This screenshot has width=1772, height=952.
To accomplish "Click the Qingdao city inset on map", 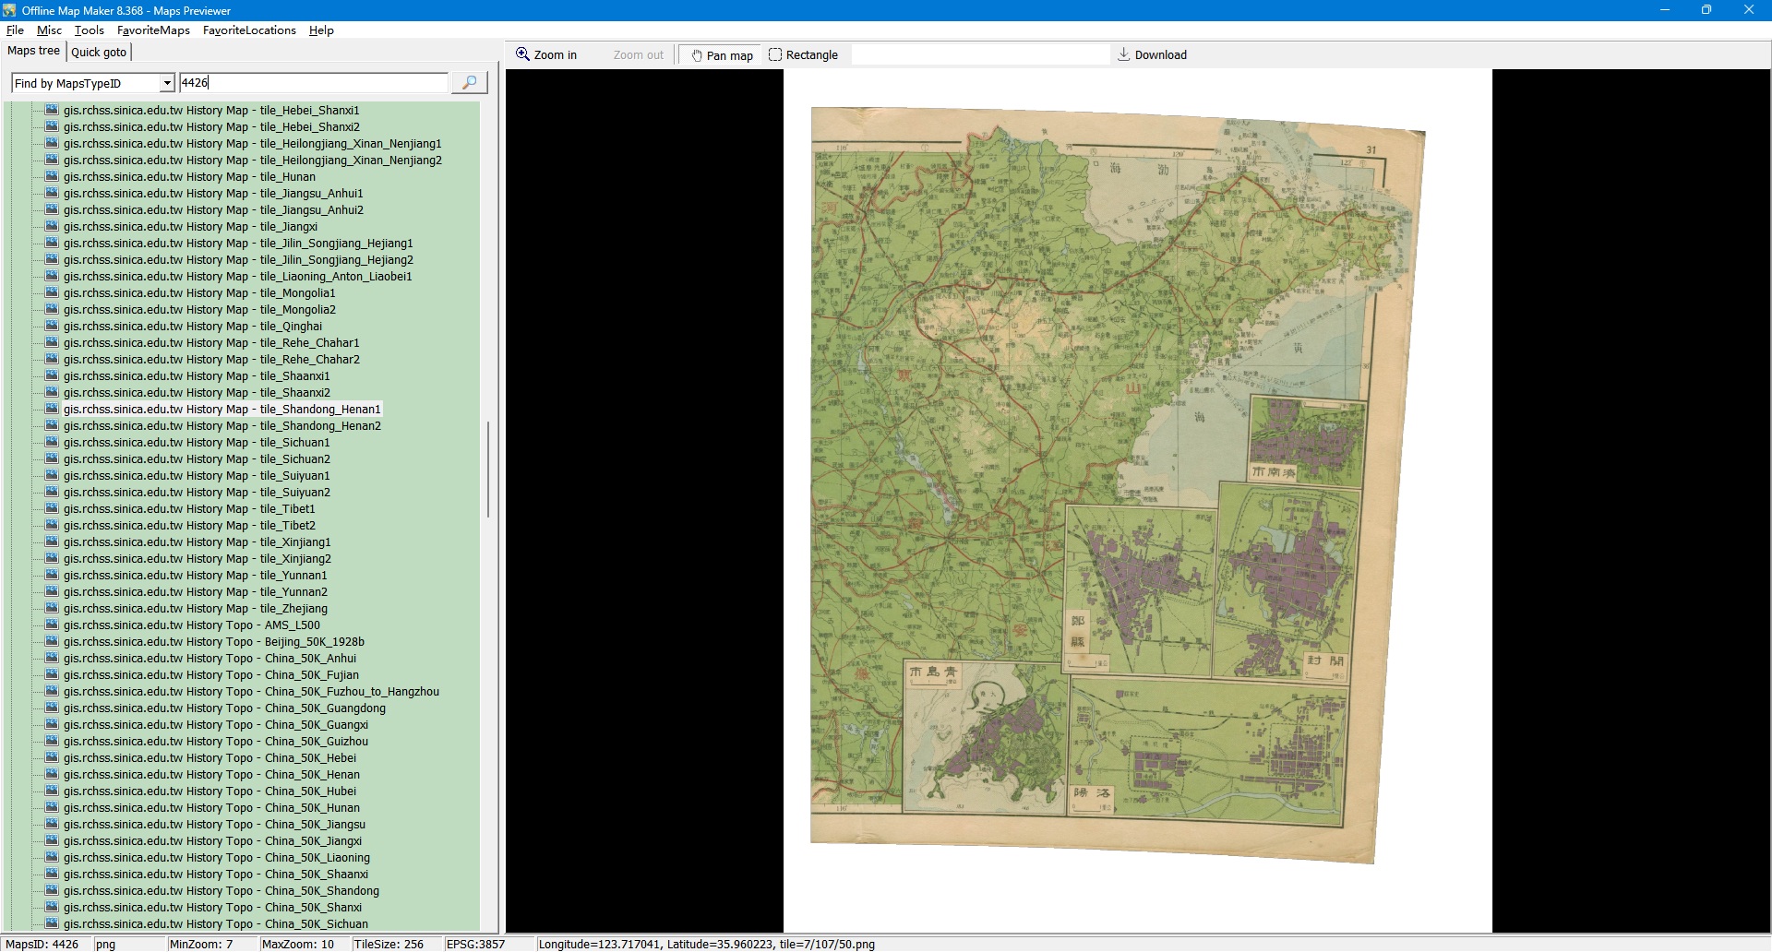I will pyautogui.click(x=983, y=738).
